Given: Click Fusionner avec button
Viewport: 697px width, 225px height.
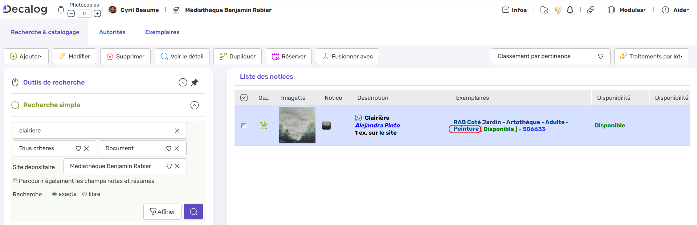Looking at the screenshot, I should 347,56.
